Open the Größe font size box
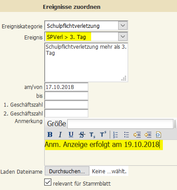 click(x=120, y=124)
